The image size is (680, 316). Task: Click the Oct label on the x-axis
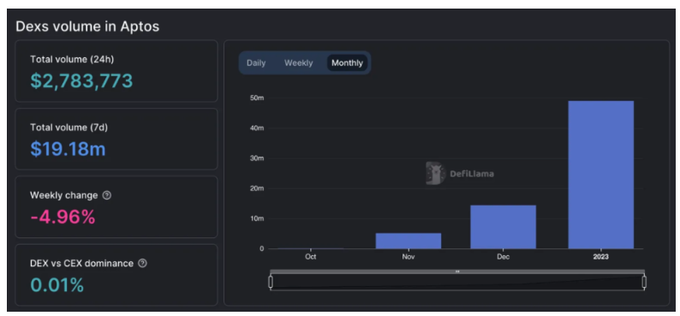[311, 257]
